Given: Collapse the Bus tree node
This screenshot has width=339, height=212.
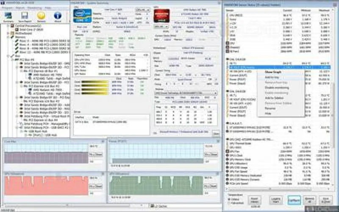Looking at the screenshot, I should click(x=8, y=56).
